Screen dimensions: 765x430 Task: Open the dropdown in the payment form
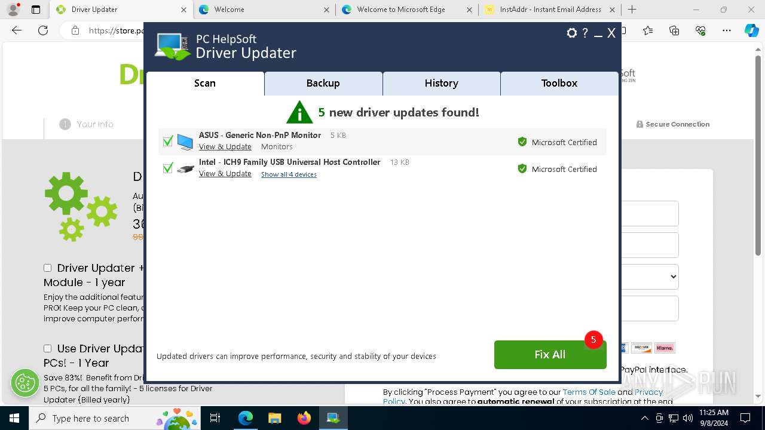650,277
